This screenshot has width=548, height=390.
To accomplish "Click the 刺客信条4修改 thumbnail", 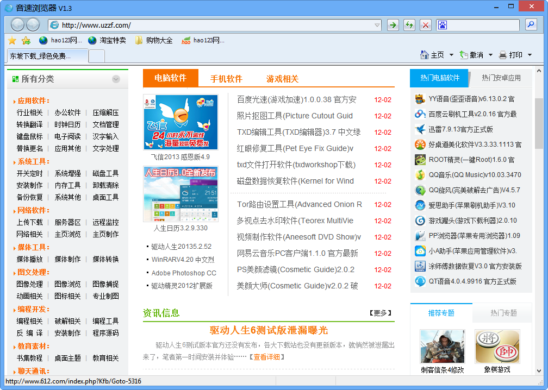I will click(443, 347).
